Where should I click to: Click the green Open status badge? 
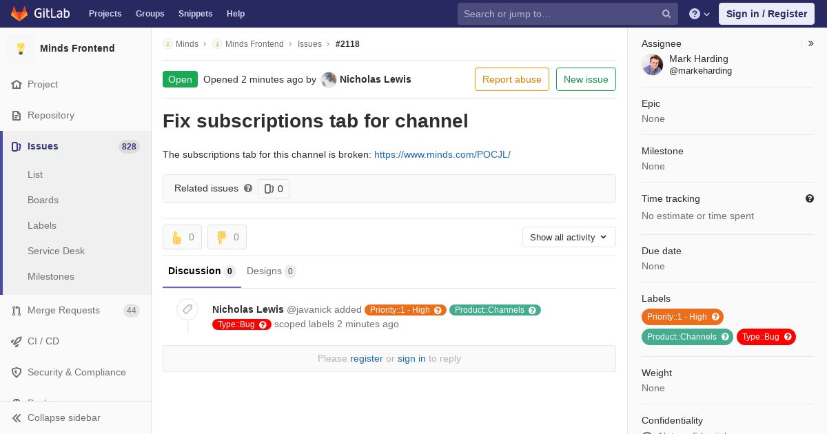pos(180,79)
